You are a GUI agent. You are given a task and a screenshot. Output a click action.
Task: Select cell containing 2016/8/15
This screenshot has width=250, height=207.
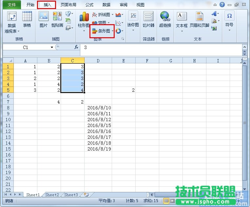pyautogui.click(x=98, y=125)
